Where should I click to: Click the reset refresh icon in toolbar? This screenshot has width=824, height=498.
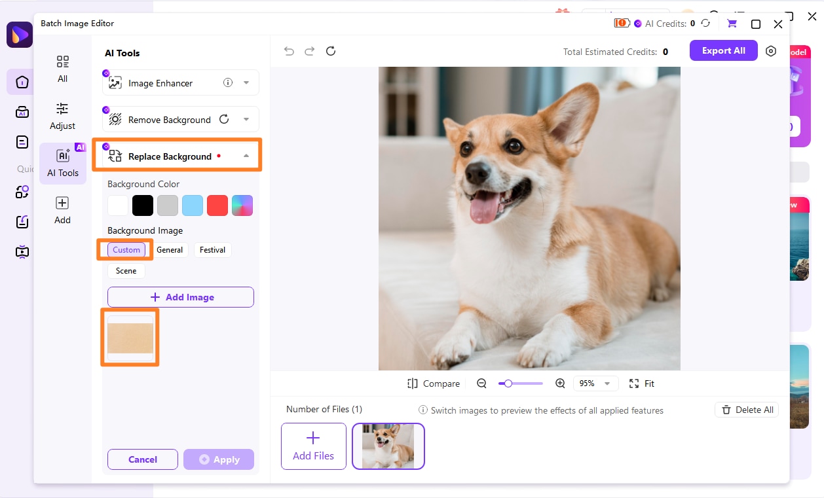[331, 51]
